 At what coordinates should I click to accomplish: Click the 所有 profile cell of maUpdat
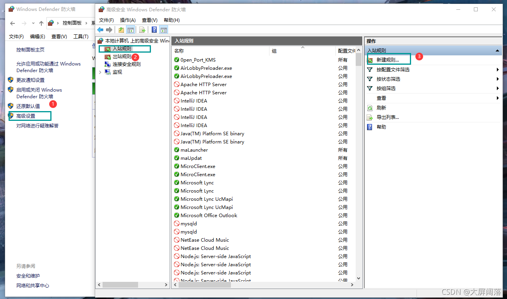click(343, 158)
